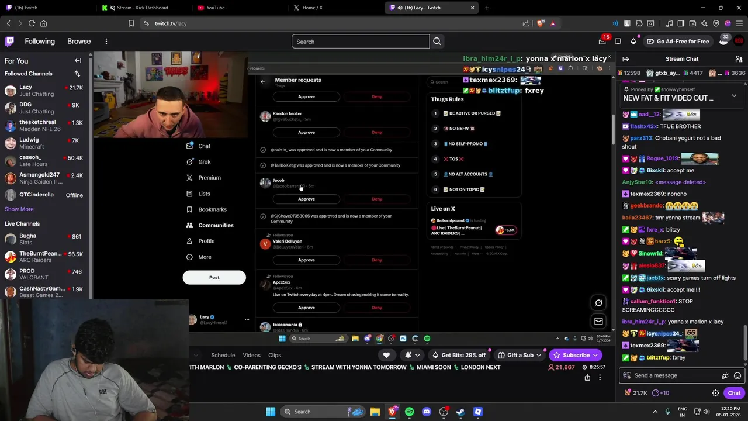Open the Brave hamburger menu
748x421 pixels.
[739, 23]
